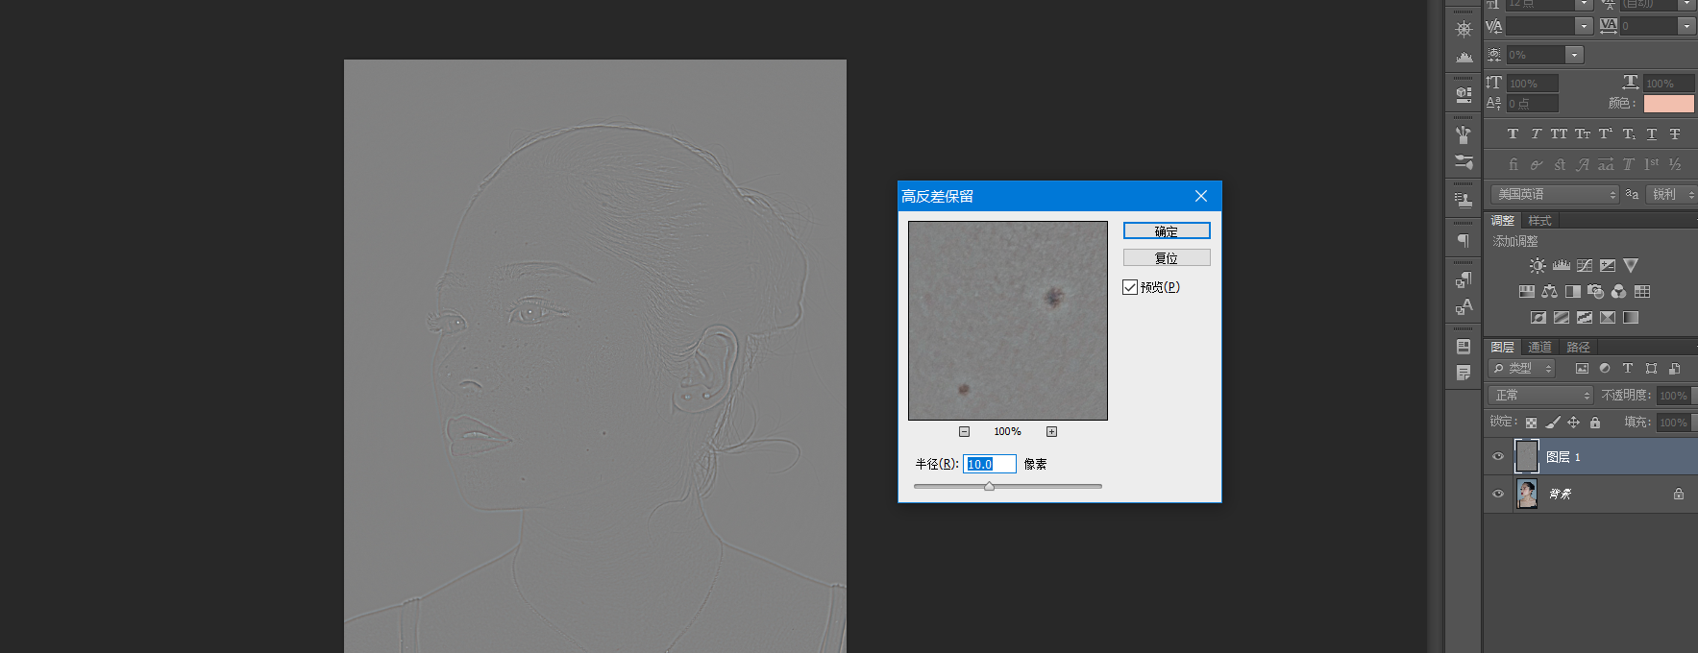Hide 图层 1 using its eye icon
1698x653 pixels.
point(1498,457)
